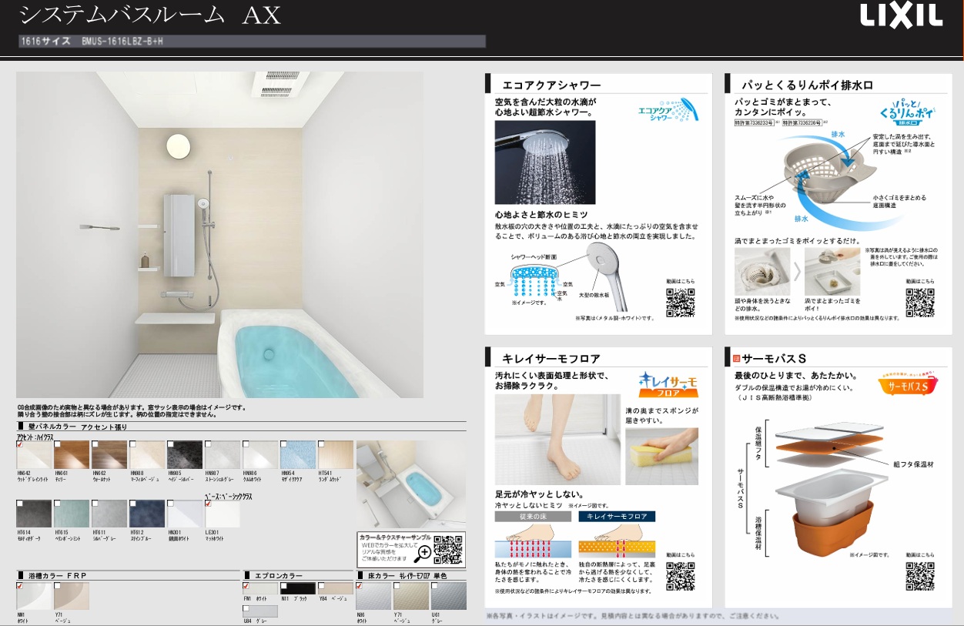This screenshot has width=964, height=626.
Task: Check the U84 グレー apron color checkbox
Action: 246,609
